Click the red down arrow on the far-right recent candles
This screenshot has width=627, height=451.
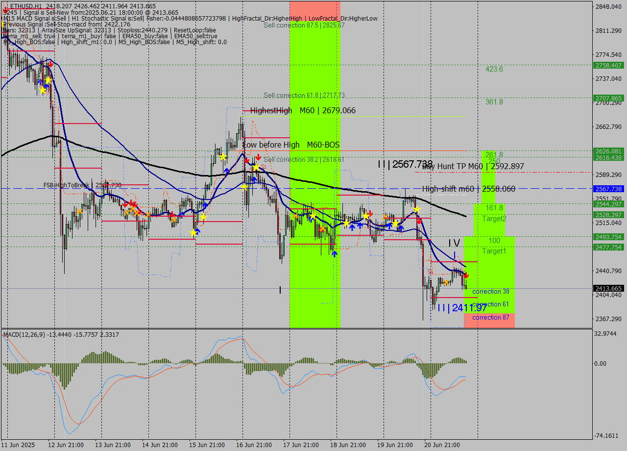(466, 276)
